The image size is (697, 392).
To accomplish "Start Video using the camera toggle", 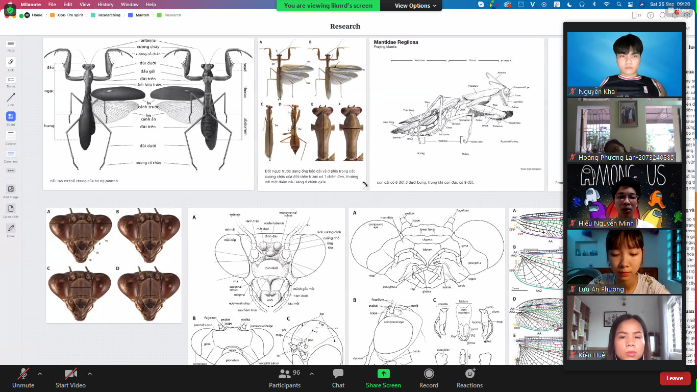I will click(70, 378).
